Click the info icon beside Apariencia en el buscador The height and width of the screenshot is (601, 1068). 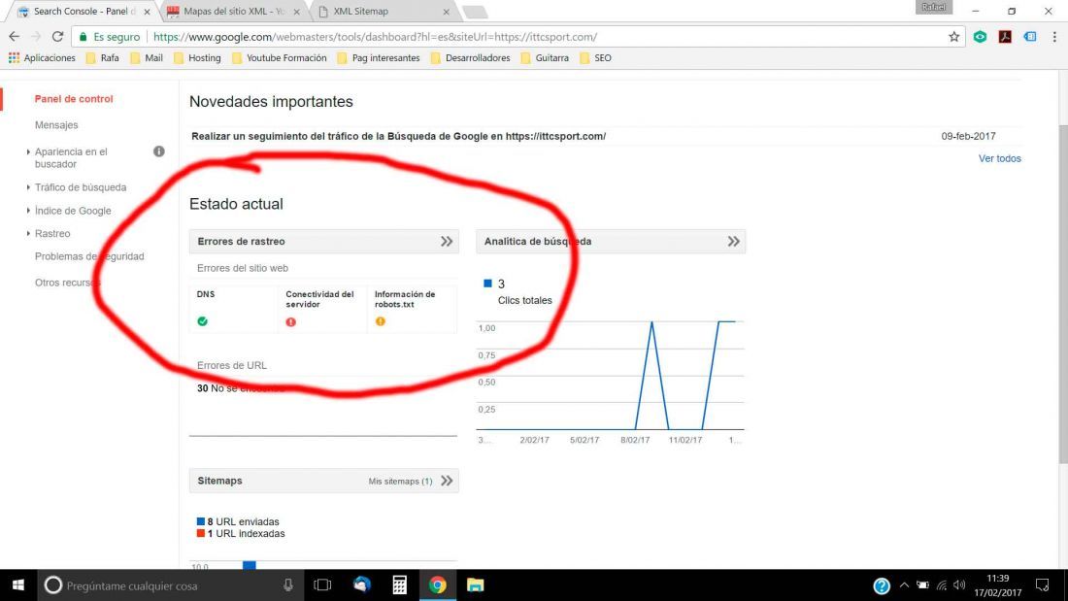coord(158,151)
